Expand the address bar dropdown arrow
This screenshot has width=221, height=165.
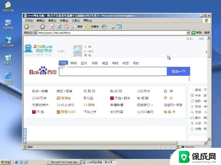click(x=188, y=33)
